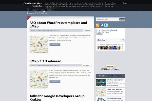The width and height of the screenshot is (152, 101).
Task: Switch to the Featured tab
Action: pos(119,76)
